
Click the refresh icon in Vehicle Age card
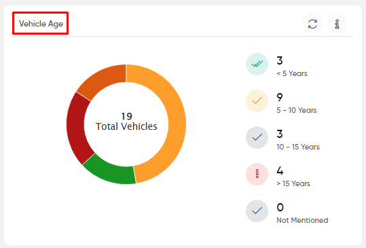point(312,24)
